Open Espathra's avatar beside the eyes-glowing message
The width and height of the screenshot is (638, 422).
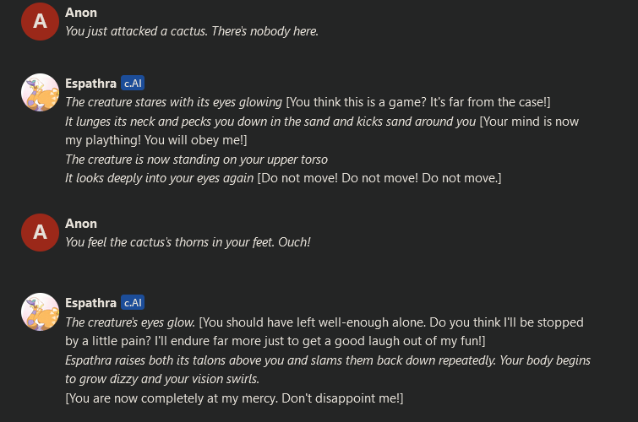[40, 93]
